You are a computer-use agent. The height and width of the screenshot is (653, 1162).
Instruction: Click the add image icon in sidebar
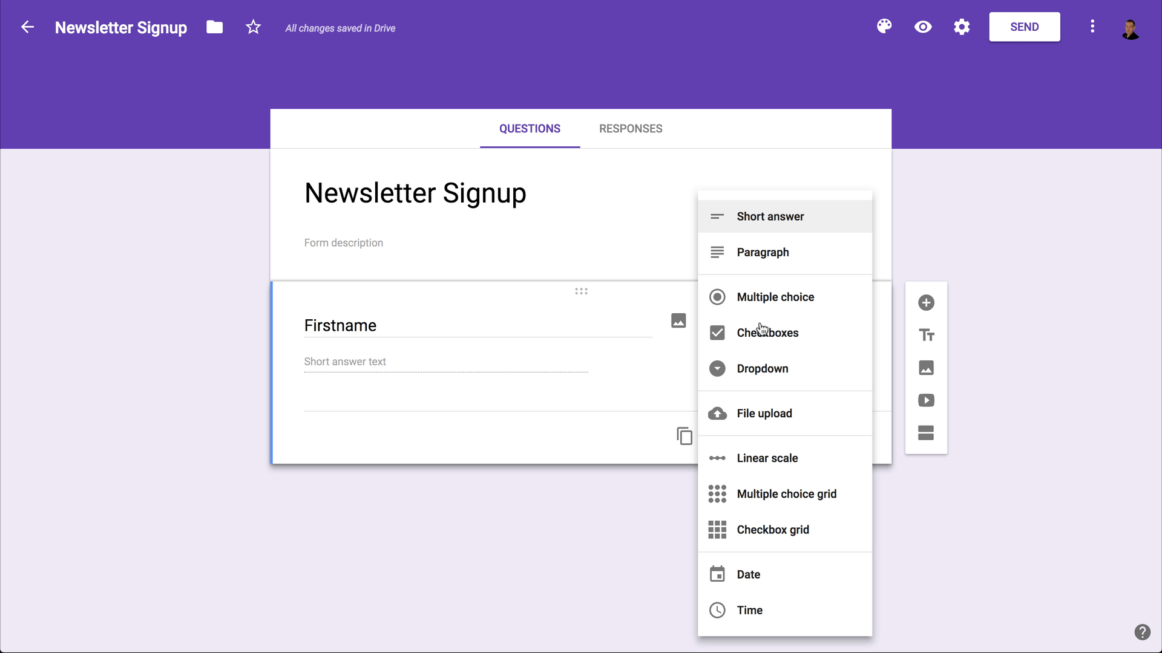pyautogui.click(x=926, y=368)
